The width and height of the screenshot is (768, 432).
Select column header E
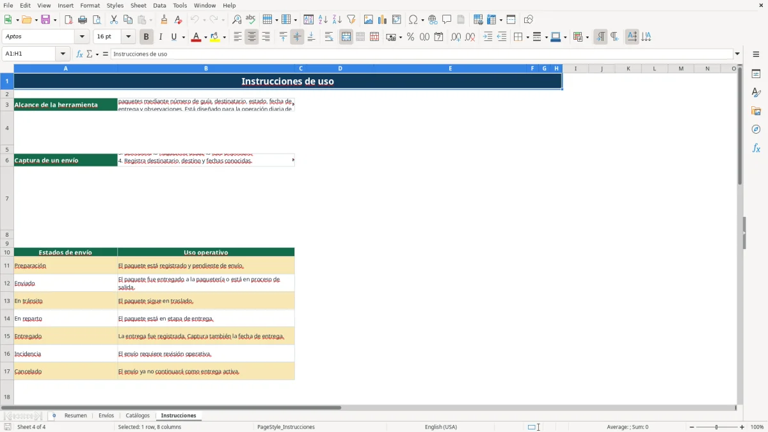point(451,68)
